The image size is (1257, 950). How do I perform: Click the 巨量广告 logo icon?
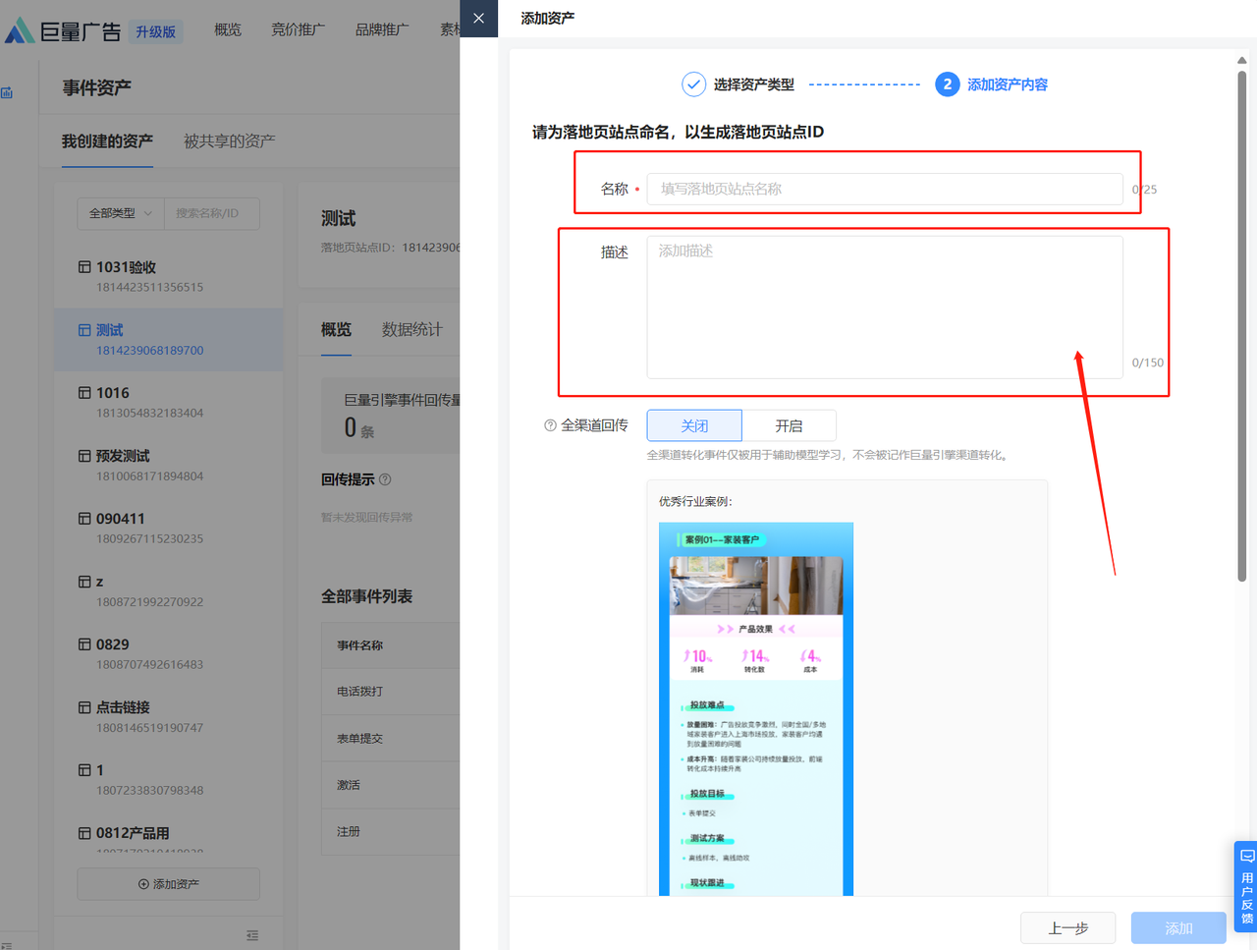coord(19,30)
